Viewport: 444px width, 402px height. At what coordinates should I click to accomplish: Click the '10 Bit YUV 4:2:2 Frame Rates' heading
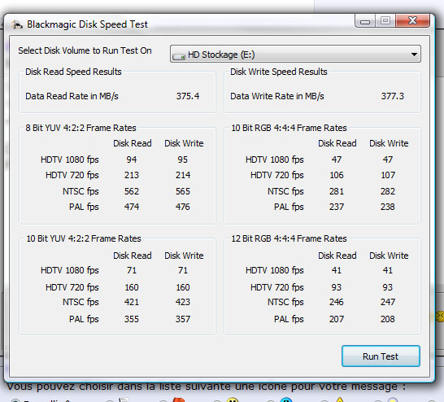tap(84, 238)
